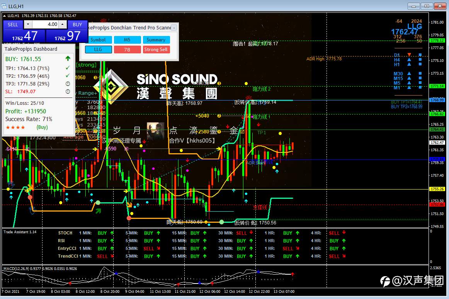Maximize the LLG,H1 chart window
This screenshot has width=449, height=299.
click(x=427, y=6)
